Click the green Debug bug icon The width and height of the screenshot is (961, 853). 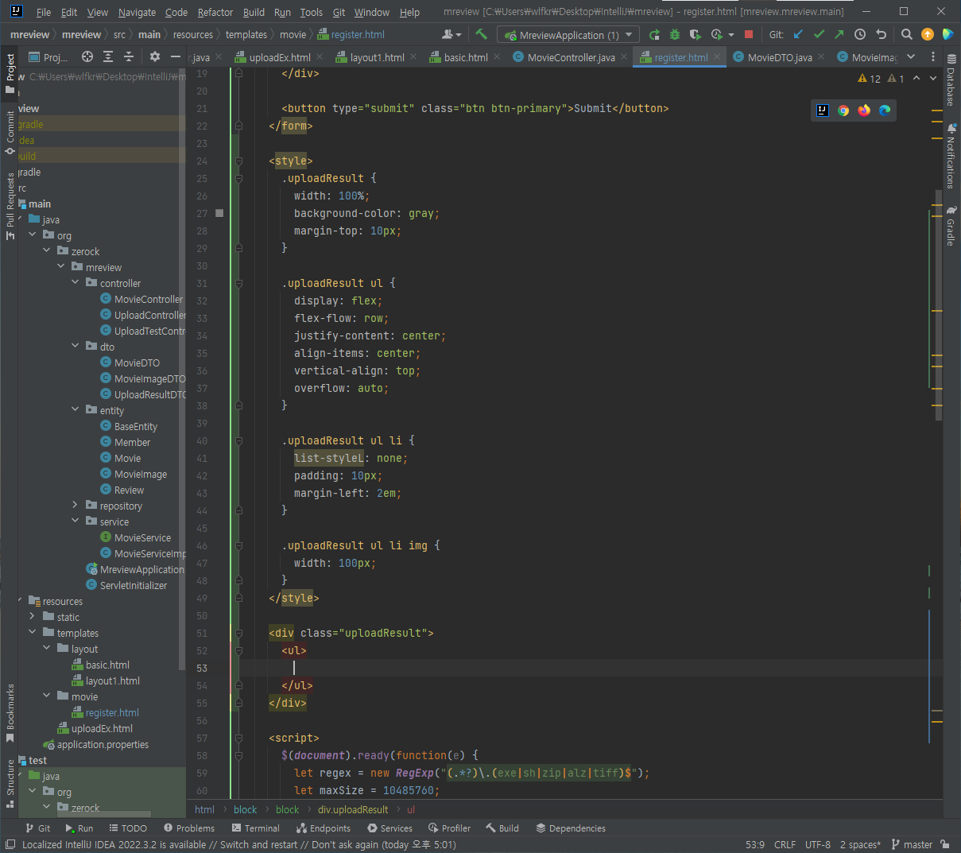pyautogui.click(x=675, y=34)
